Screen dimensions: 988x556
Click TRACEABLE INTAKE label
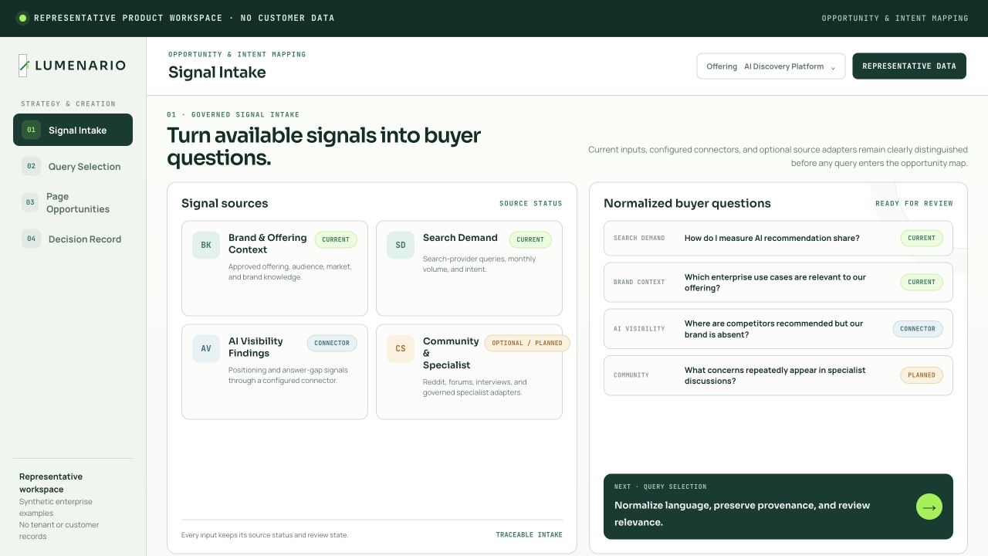pyautogui.click(x=530, y=535)
